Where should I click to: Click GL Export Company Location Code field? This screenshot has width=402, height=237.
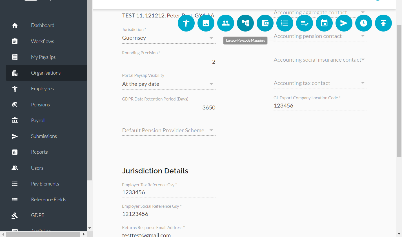[320, 106]
